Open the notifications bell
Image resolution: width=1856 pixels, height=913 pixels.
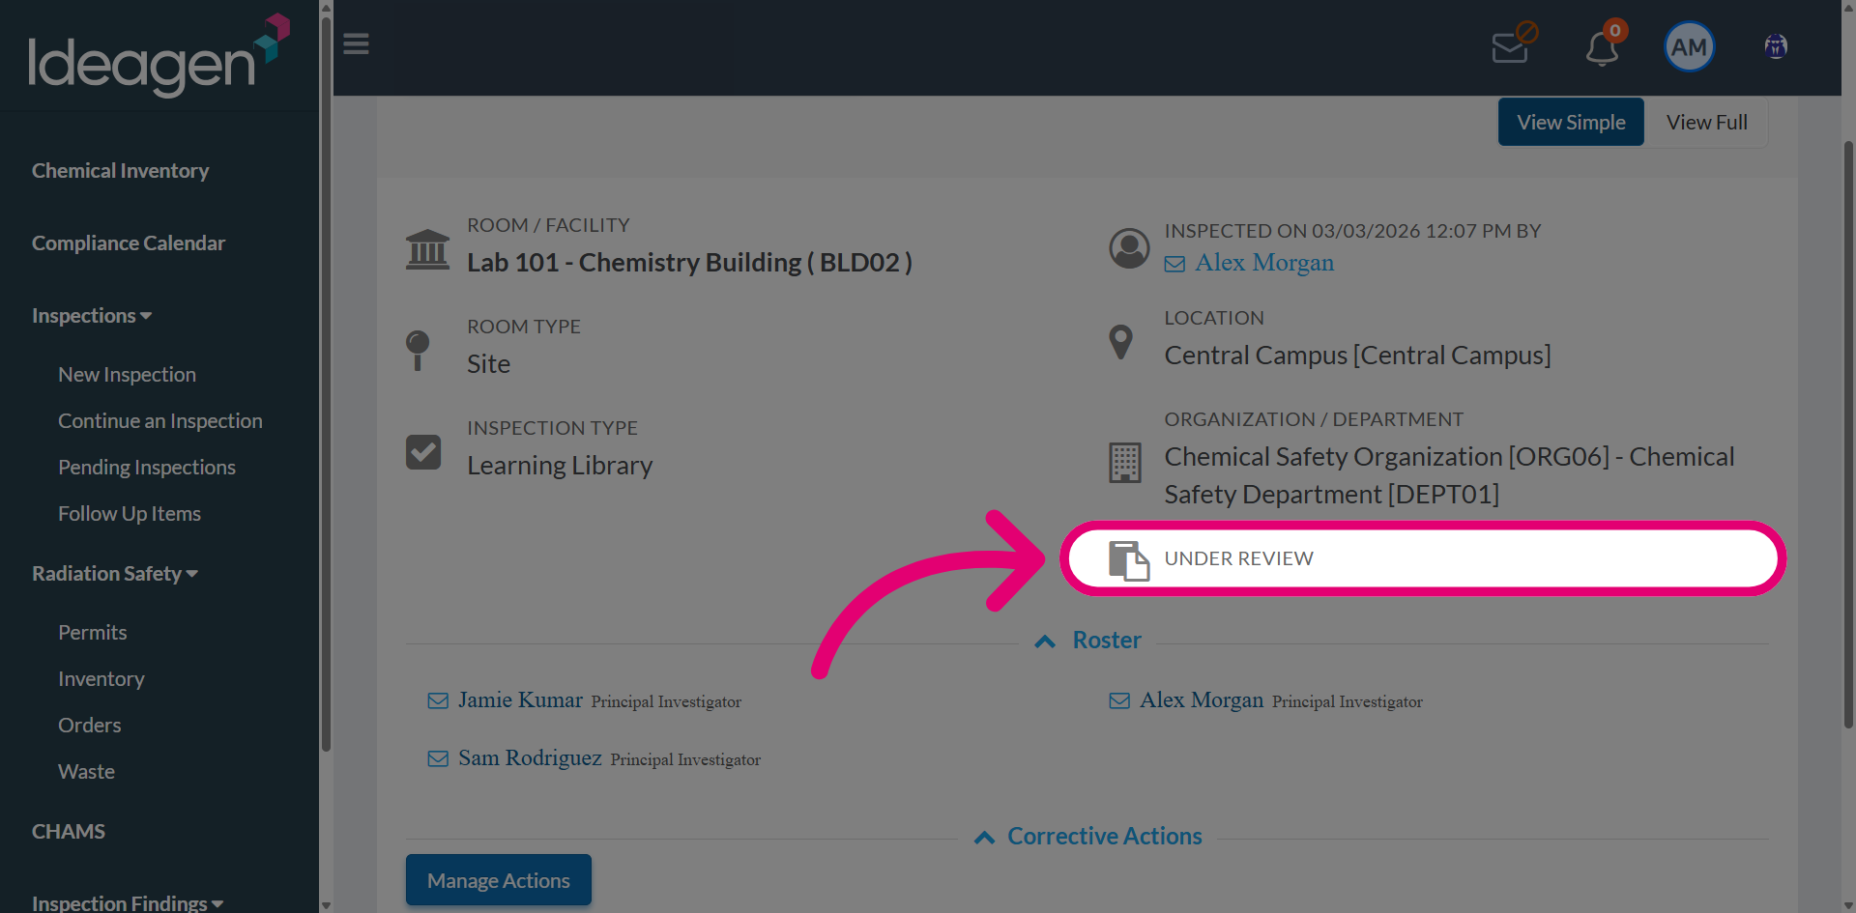point(1603,46)
